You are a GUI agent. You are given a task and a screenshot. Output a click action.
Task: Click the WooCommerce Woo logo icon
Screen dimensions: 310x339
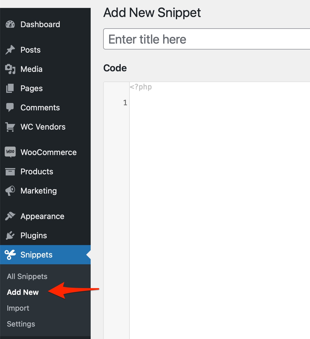click(10, 152)
